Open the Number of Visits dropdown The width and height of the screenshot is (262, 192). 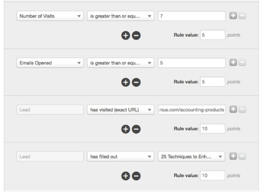[50, 16]
